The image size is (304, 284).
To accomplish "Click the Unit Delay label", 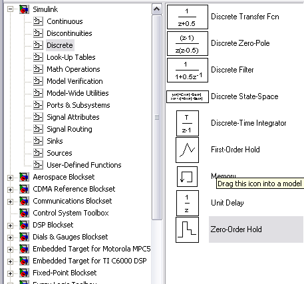I will (x=228, y=203).
